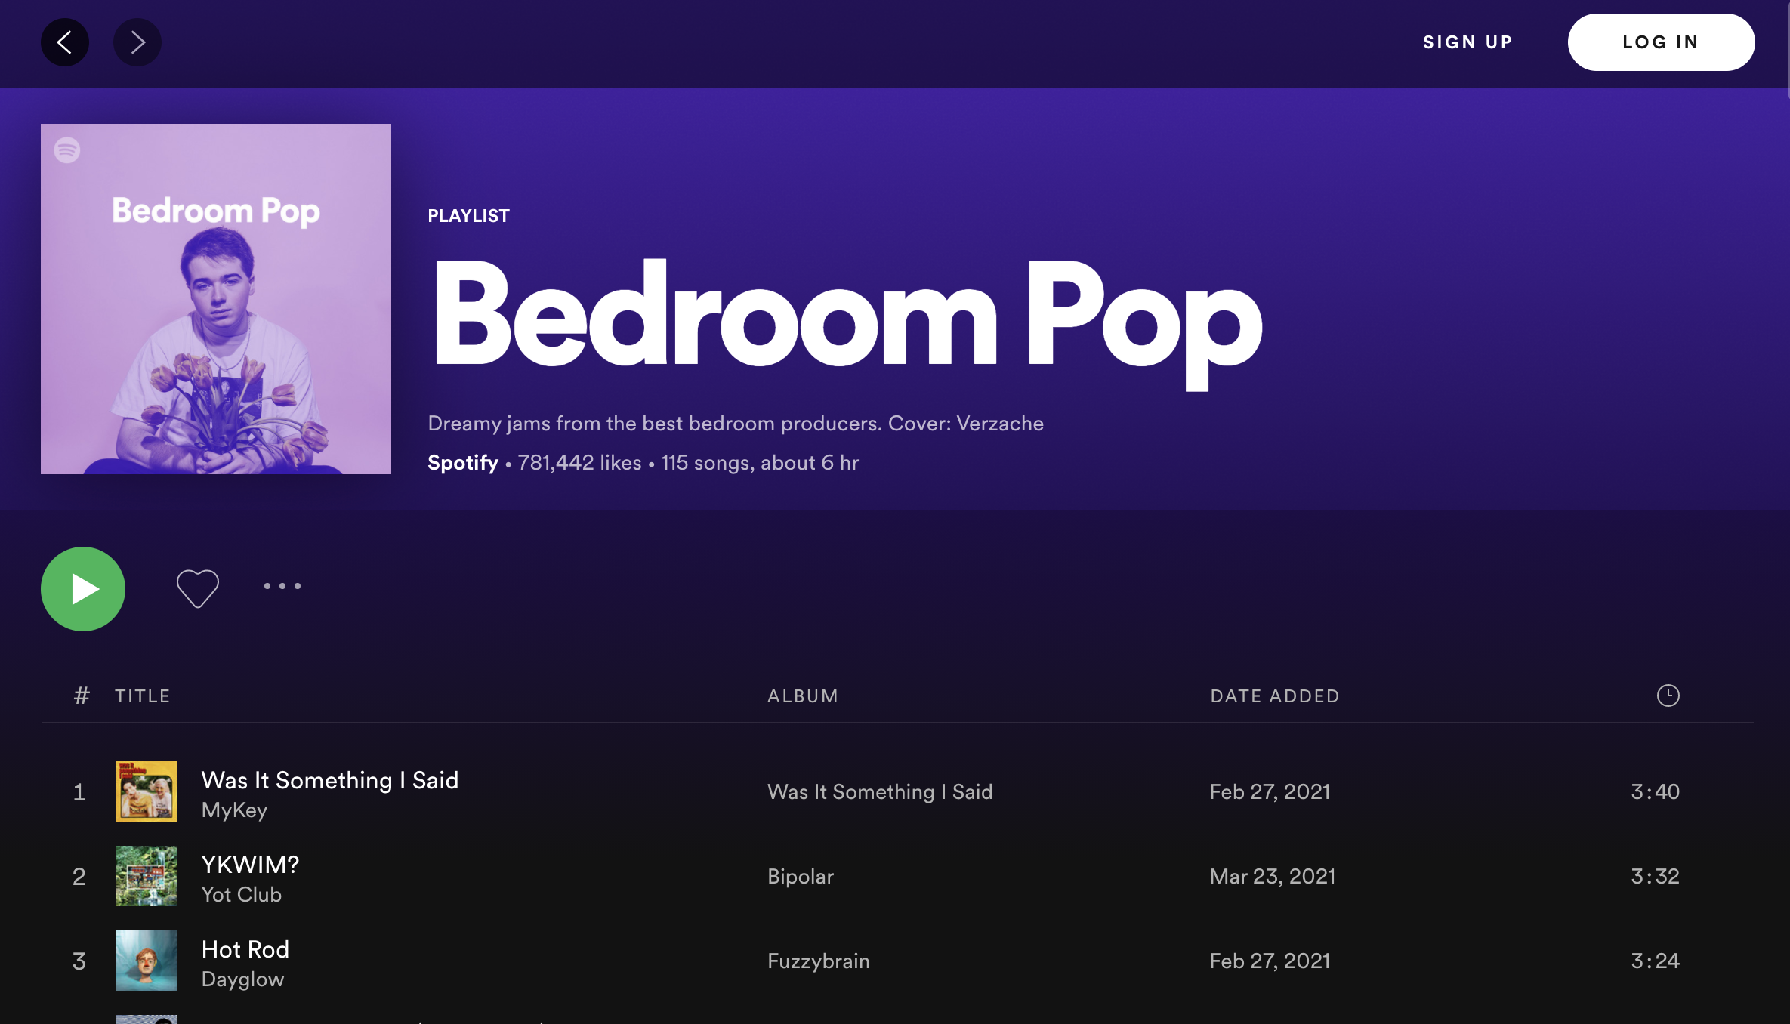Click the # column header

[x=82, y=696]
